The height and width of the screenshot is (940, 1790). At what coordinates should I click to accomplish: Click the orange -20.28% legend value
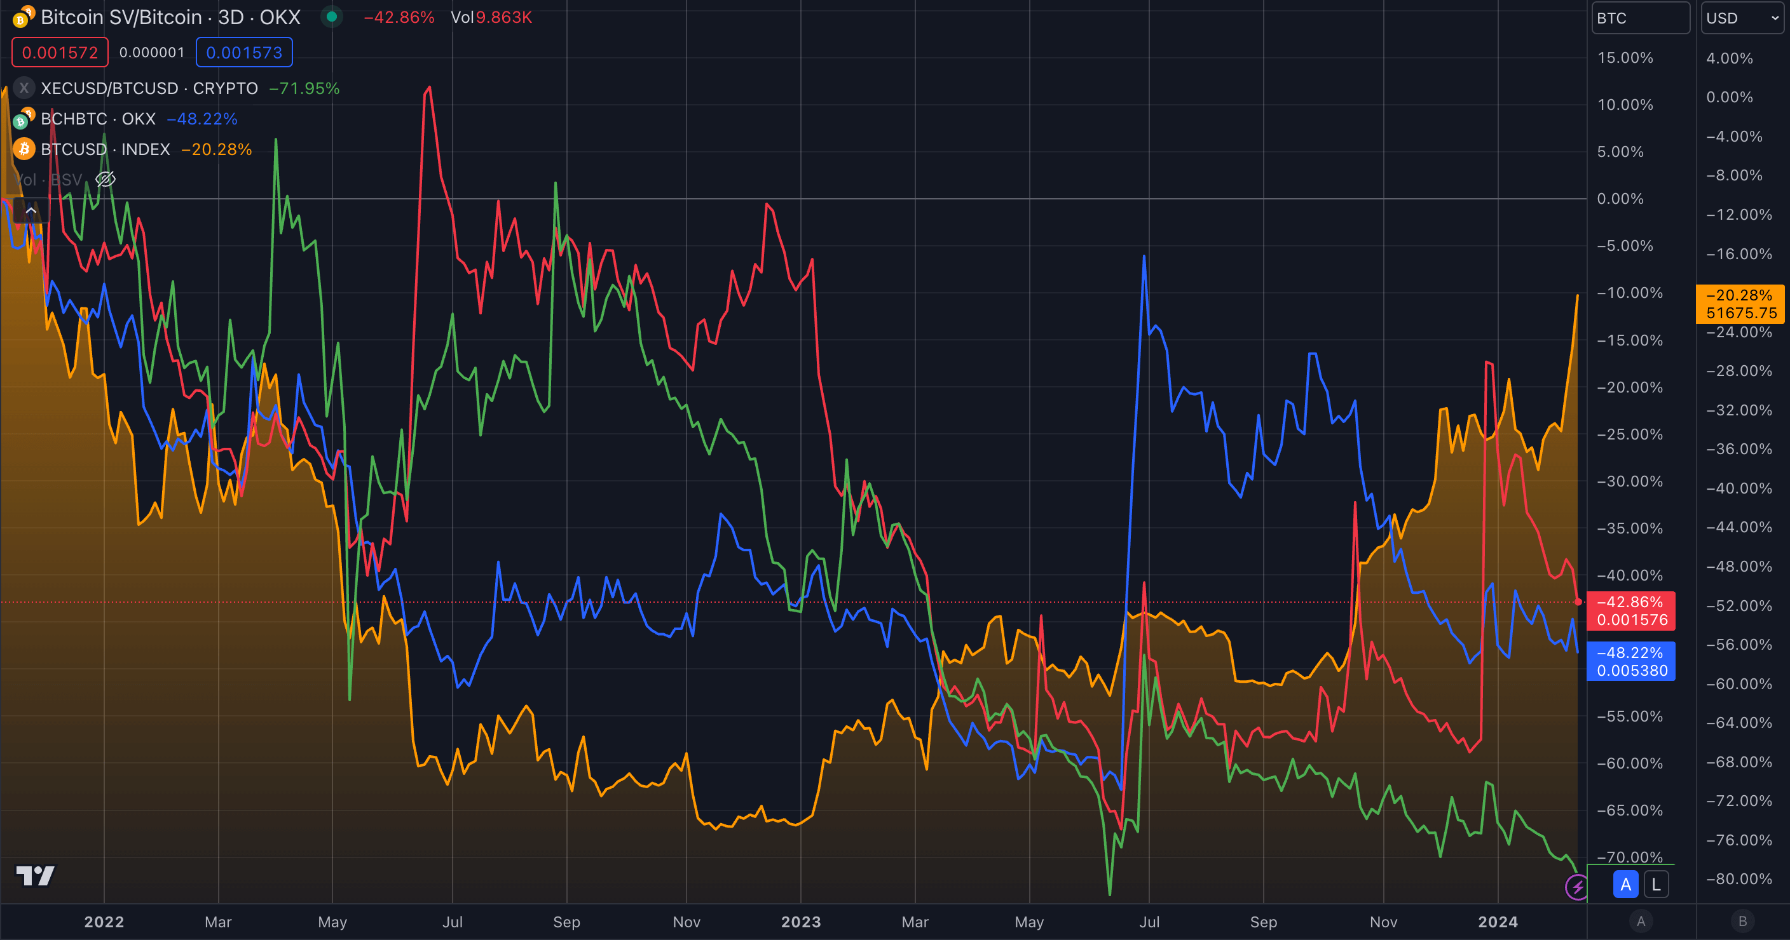click(x=216, y=149)
